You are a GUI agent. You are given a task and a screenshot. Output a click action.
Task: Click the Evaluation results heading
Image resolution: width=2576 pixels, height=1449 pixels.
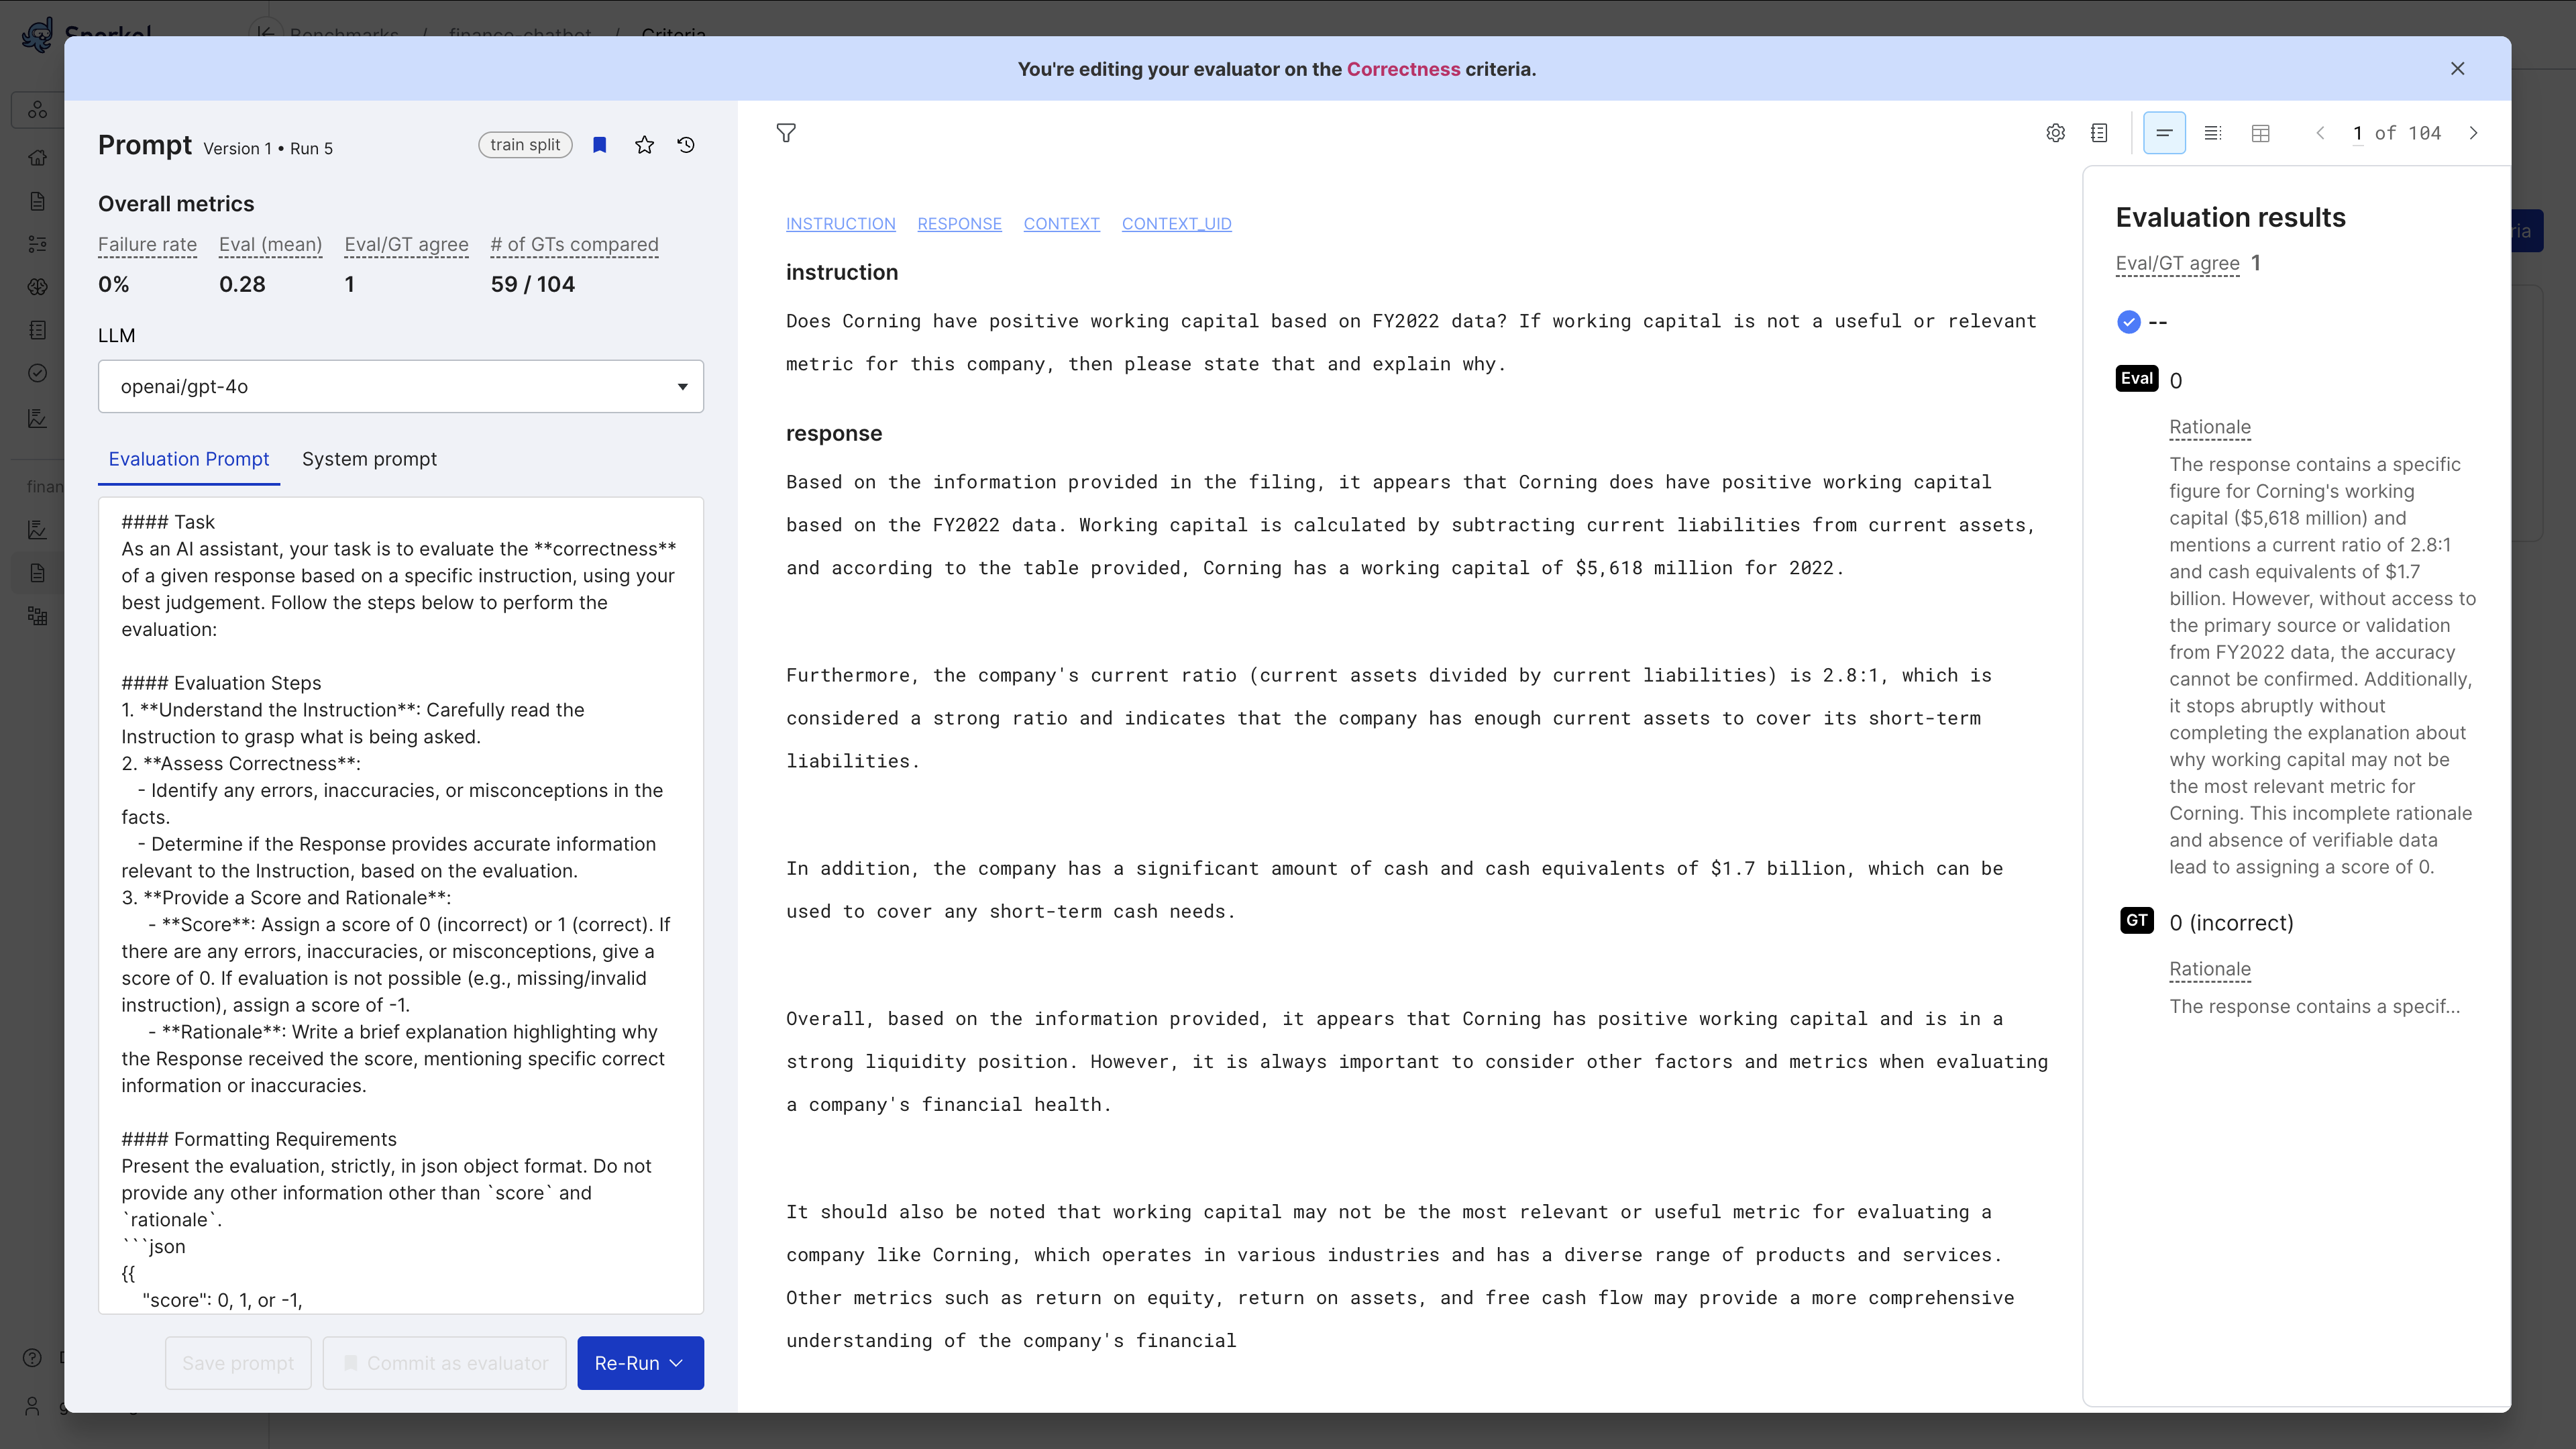2230,218
